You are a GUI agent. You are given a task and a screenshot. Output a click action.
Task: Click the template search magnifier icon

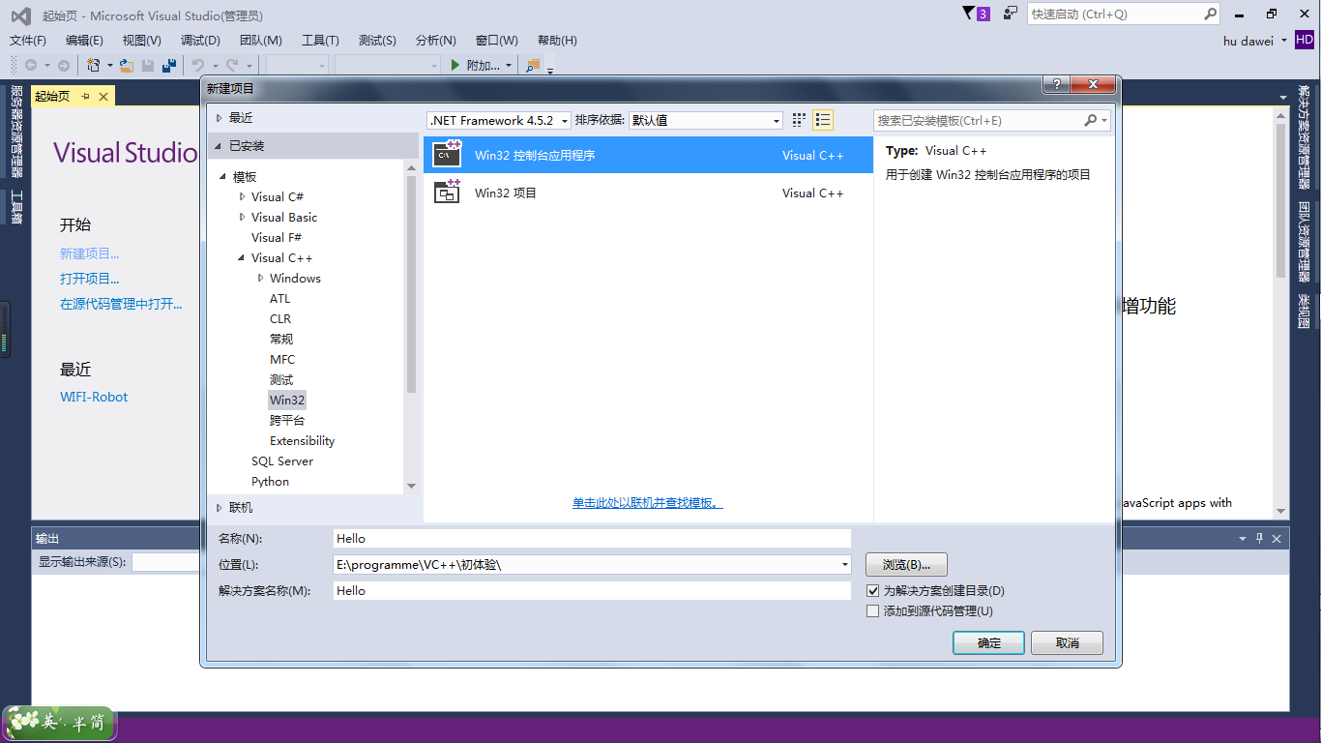tap(1091, 121)
